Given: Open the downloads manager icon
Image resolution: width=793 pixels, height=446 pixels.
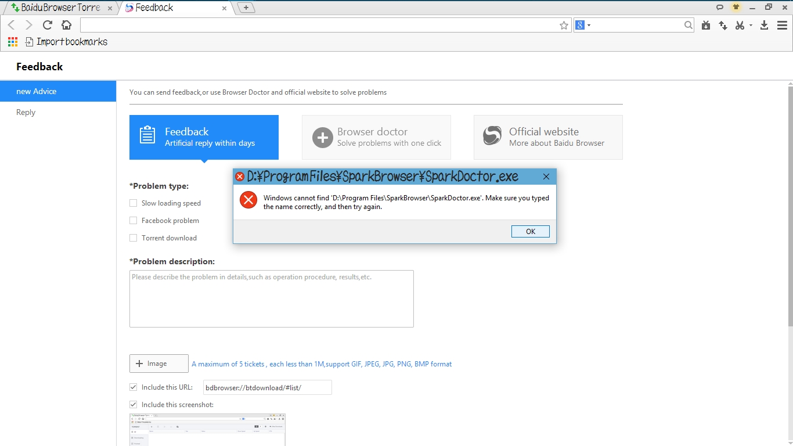Looking at the screenshot, I should [764, 25].
